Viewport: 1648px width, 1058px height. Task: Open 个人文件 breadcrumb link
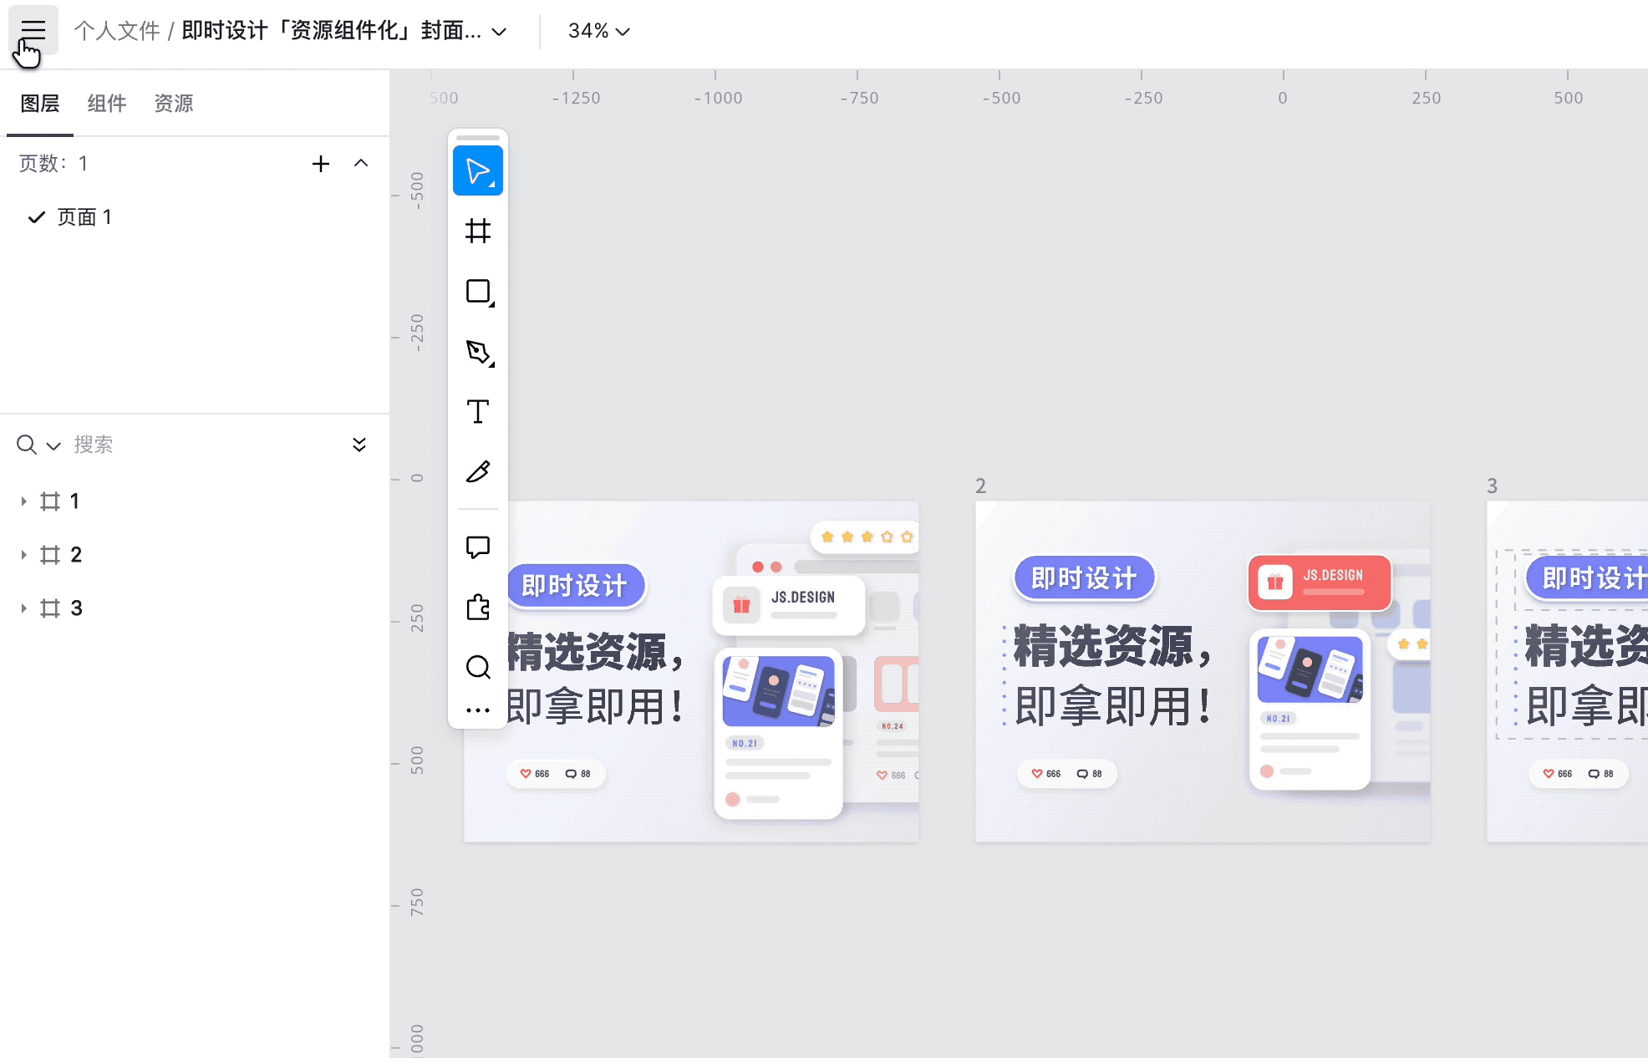coord(116,31)
